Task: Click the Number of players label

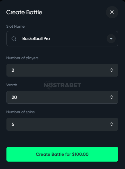Action: point(22,58)
